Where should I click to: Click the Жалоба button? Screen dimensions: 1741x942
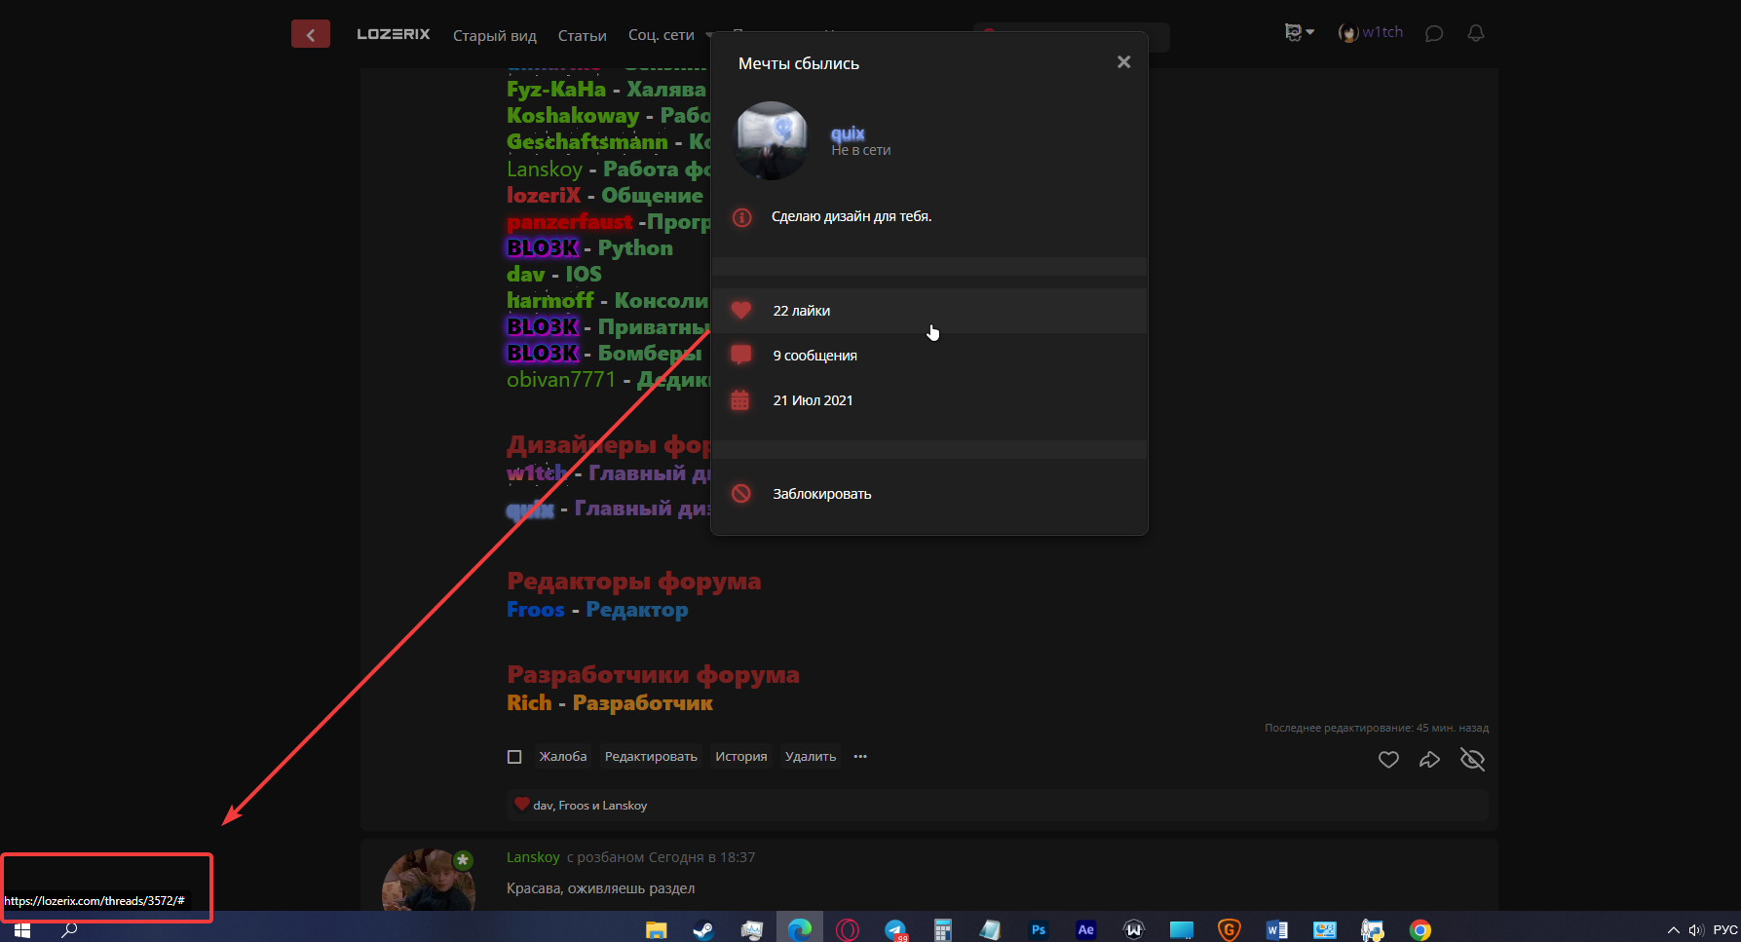tap(563, 757)
